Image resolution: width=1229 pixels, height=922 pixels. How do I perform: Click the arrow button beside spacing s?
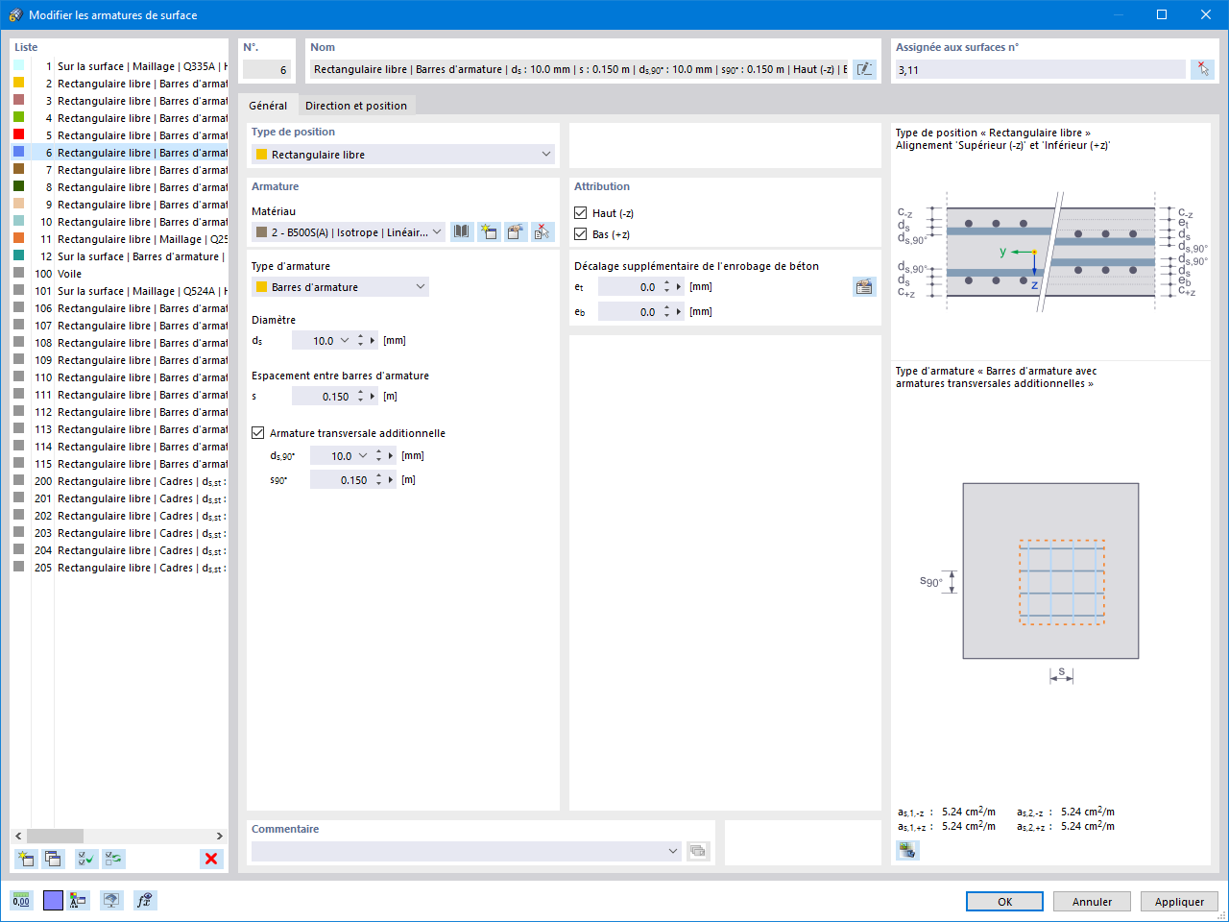click(x=373, y=397)
